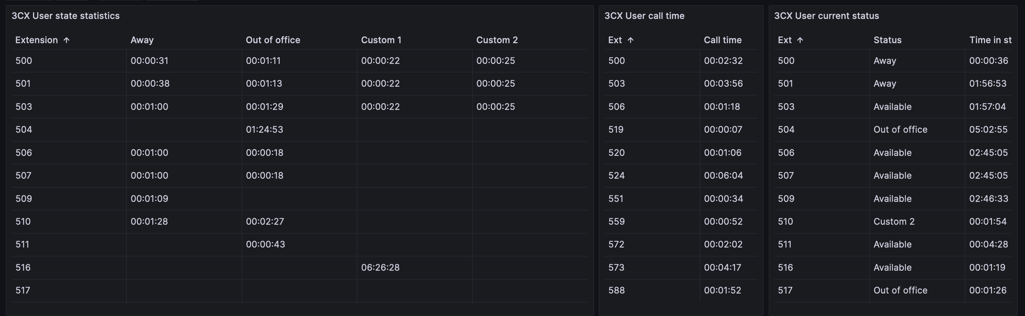1025x316 pixels.
Task: Select the 3CX User state statistics panel title
Action: 66,16
